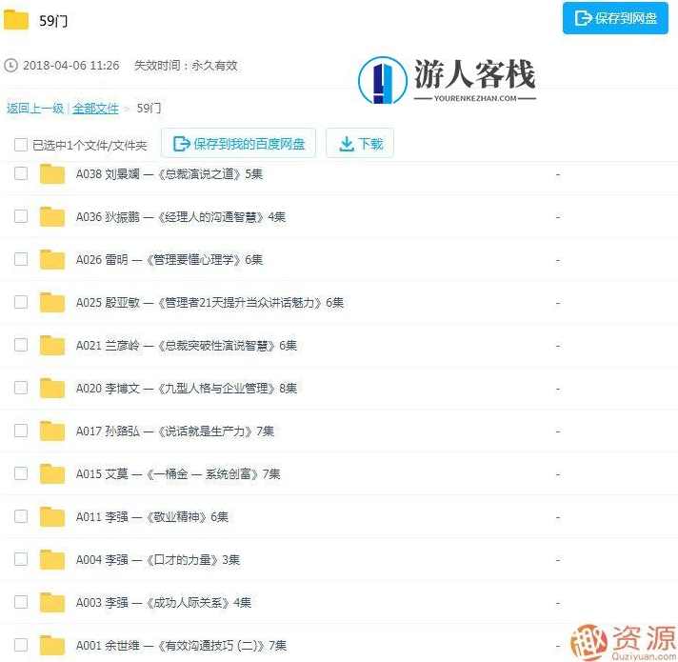The width and height of the screenshot is (678, 662).
Task: Click the folder icon of A021 总裁突破性演说智慧
Action: (x=52, y=345)
